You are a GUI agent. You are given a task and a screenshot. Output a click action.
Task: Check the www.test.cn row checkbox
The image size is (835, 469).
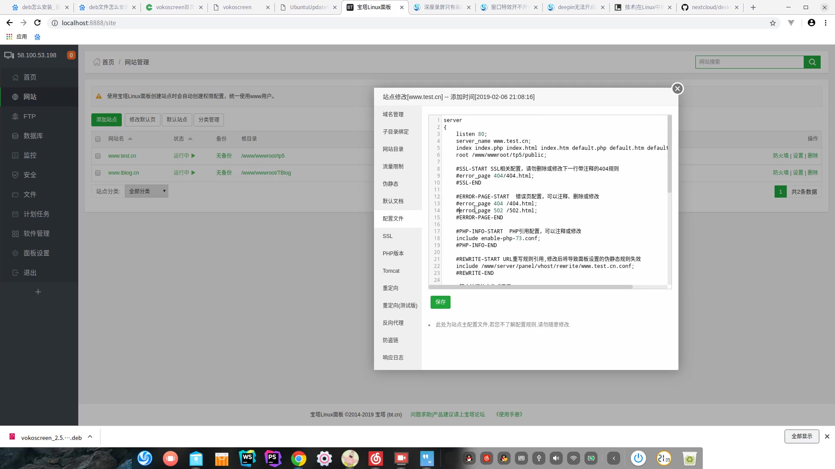pos(98,156)
